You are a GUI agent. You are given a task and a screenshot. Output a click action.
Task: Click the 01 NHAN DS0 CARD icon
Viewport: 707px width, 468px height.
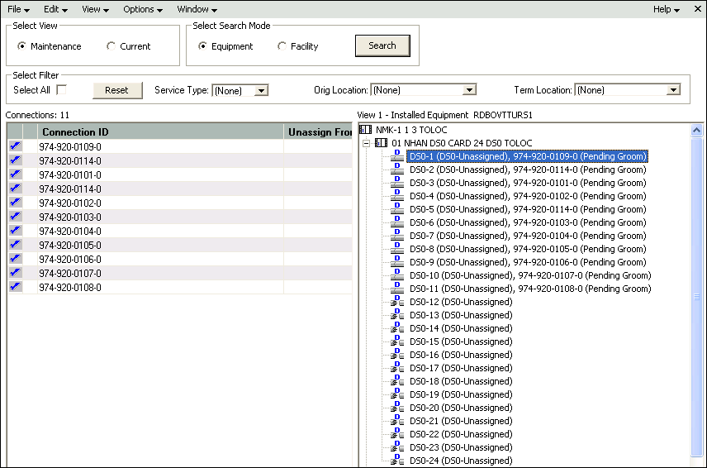[381, 143]
